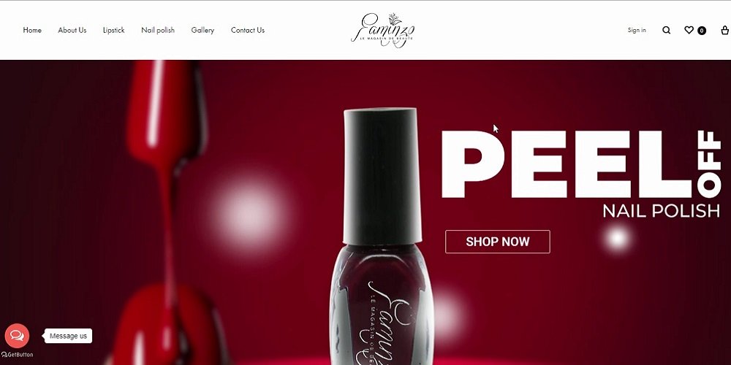Image resolution: width=731 pixels, height=365 pixels.
Task: Open the shopping bag cart icon
Action: (724, 30)
